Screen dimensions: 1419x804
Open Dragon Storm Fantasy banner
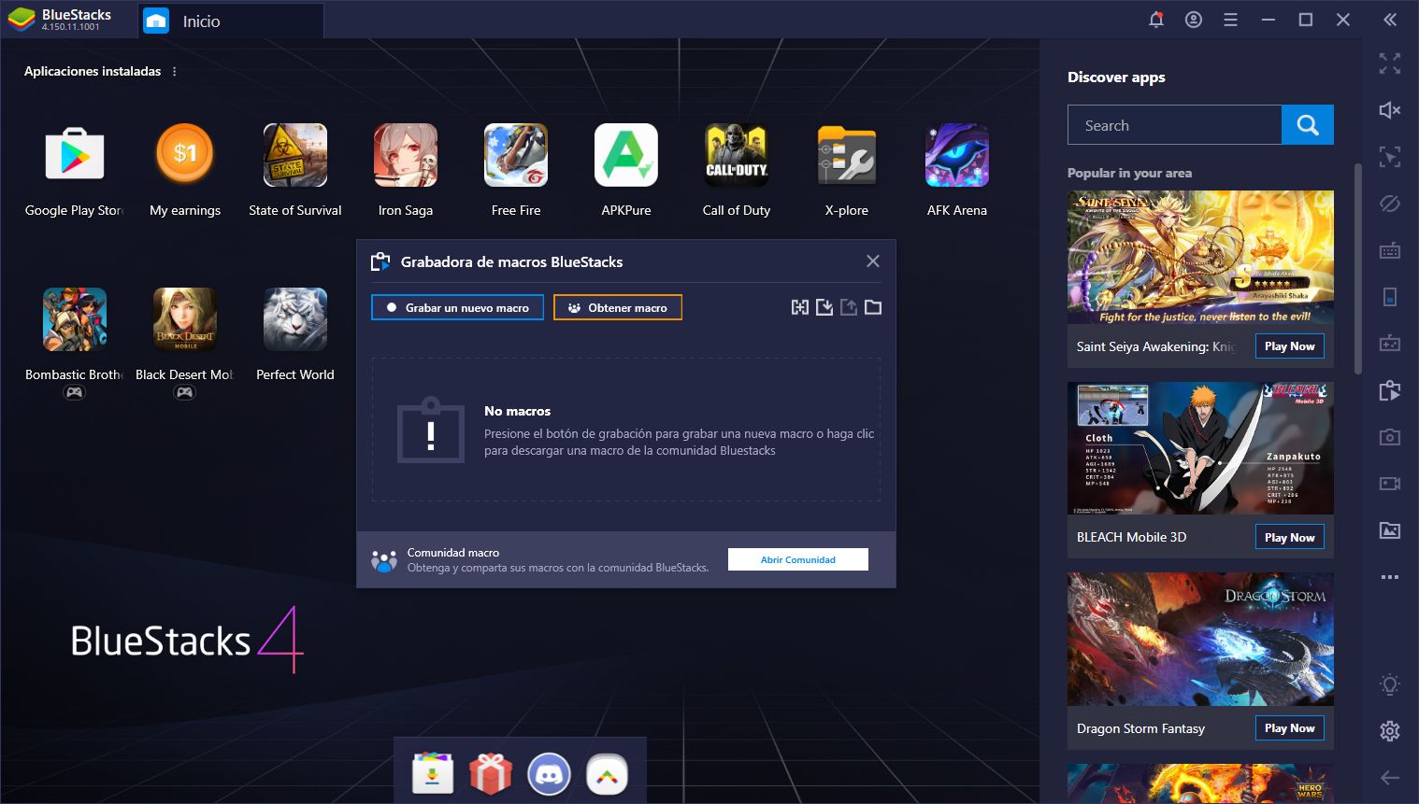[x=1200, y=639]
